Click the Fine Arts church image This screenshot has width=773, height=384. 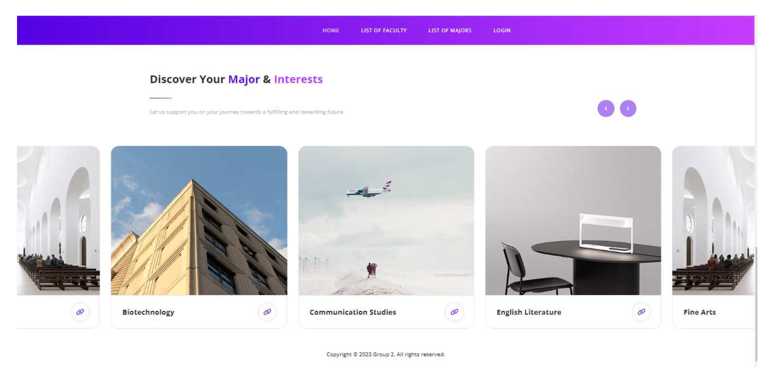713,220
